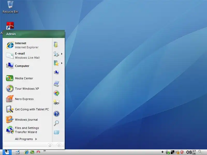Click the red round quick launch icon
The height and width of the screenshot is (155, 207).
pos(38,152)
